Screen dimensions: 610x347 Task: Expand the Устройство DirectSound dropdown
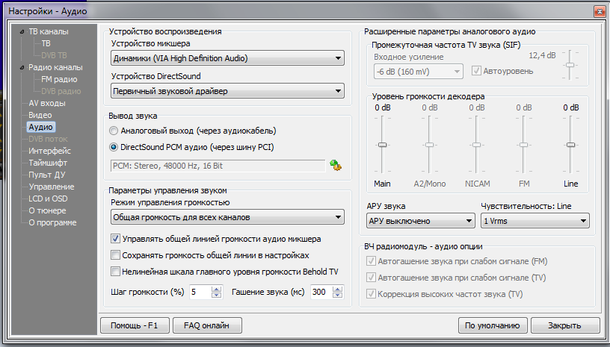point(227,91)
